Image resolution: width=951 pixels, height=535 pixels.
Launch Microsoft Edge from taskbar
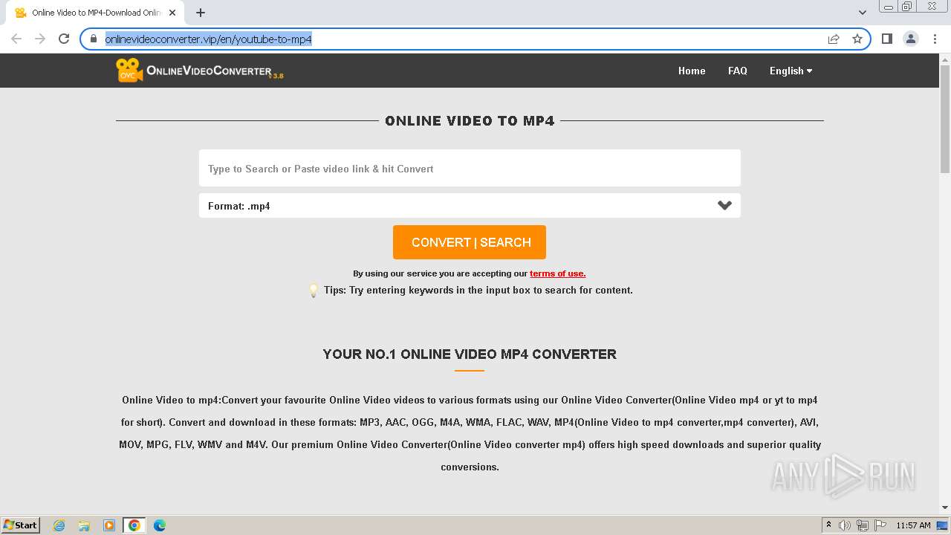159,525
